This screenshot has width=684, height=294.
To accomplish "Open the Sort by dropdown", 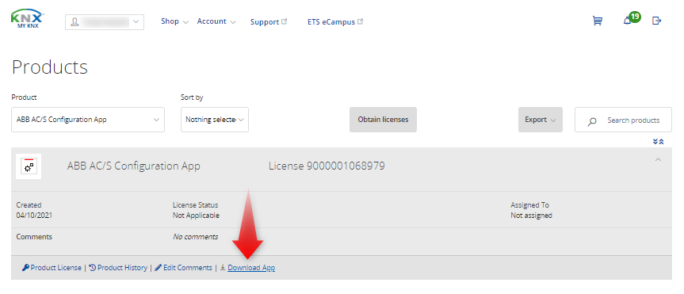I will (215, 120).
